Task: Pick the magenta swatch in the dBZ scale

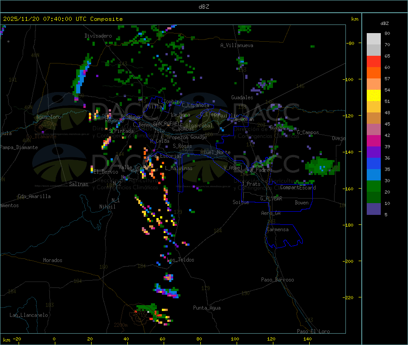Action: click(x=374, y=141)
